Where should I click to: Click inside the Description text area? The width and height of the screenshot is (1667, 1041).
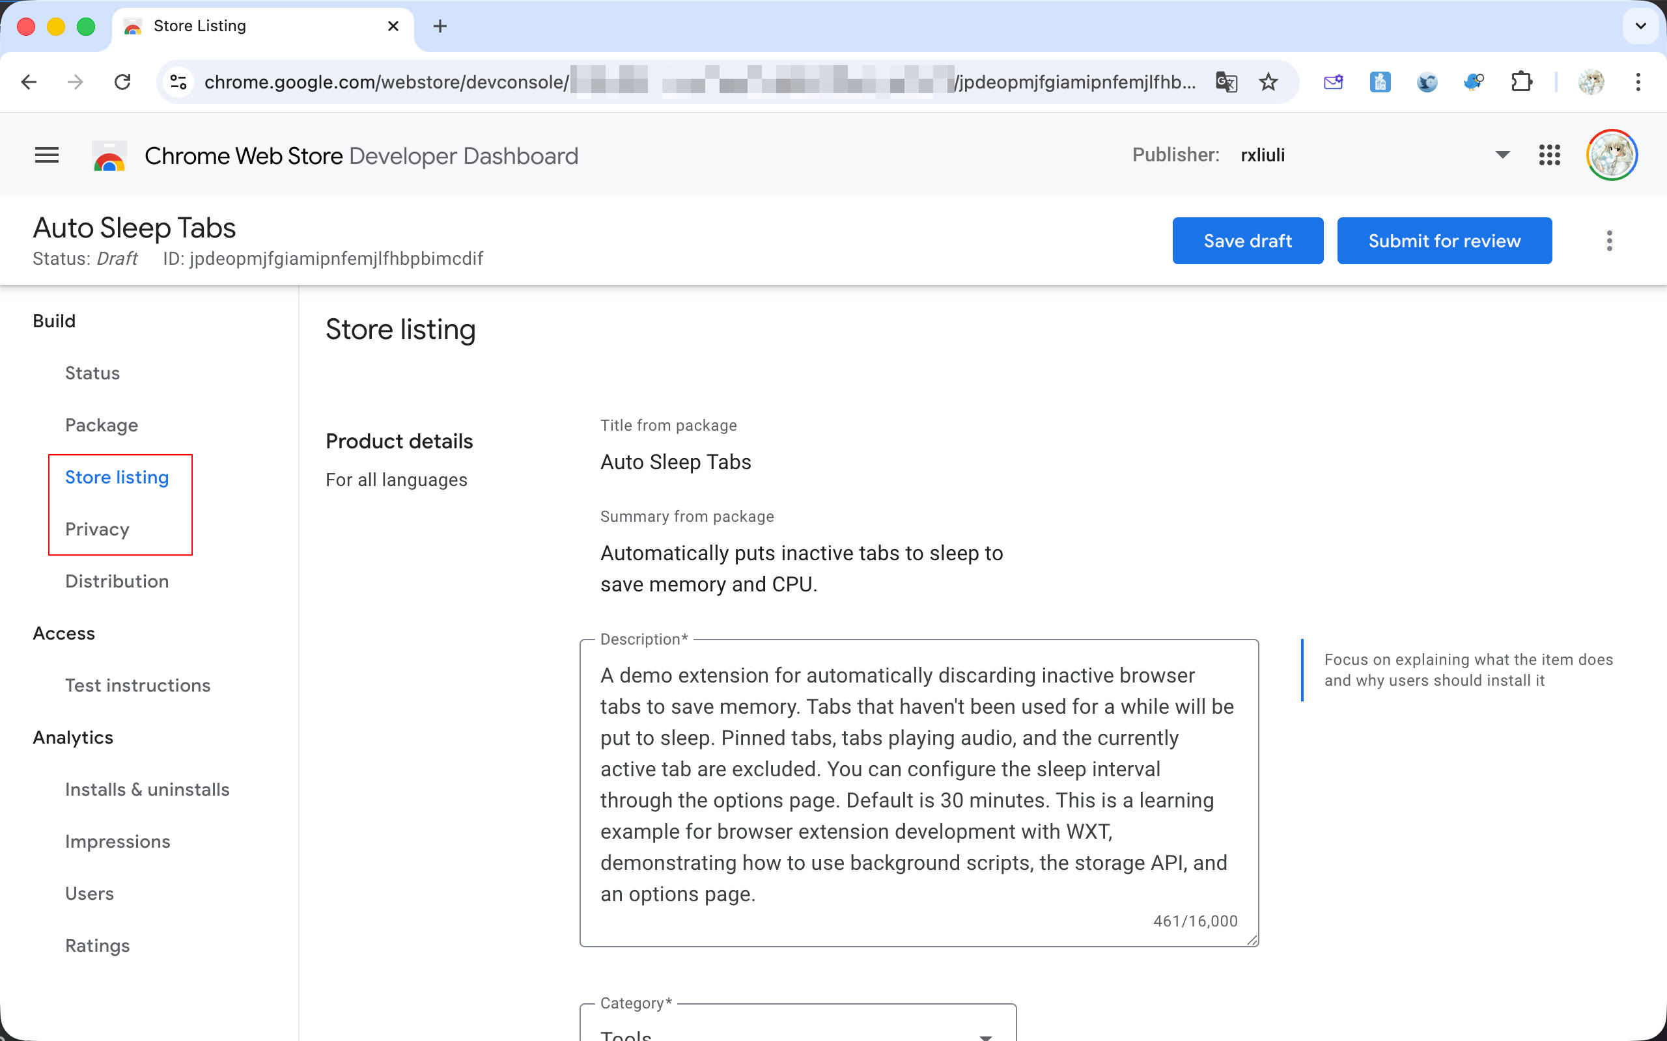coord(918,785)
